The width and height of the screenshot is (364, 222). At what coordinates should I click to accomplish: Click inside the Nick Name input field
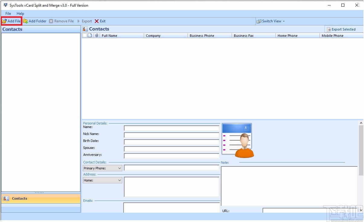(x=172, y=135)
